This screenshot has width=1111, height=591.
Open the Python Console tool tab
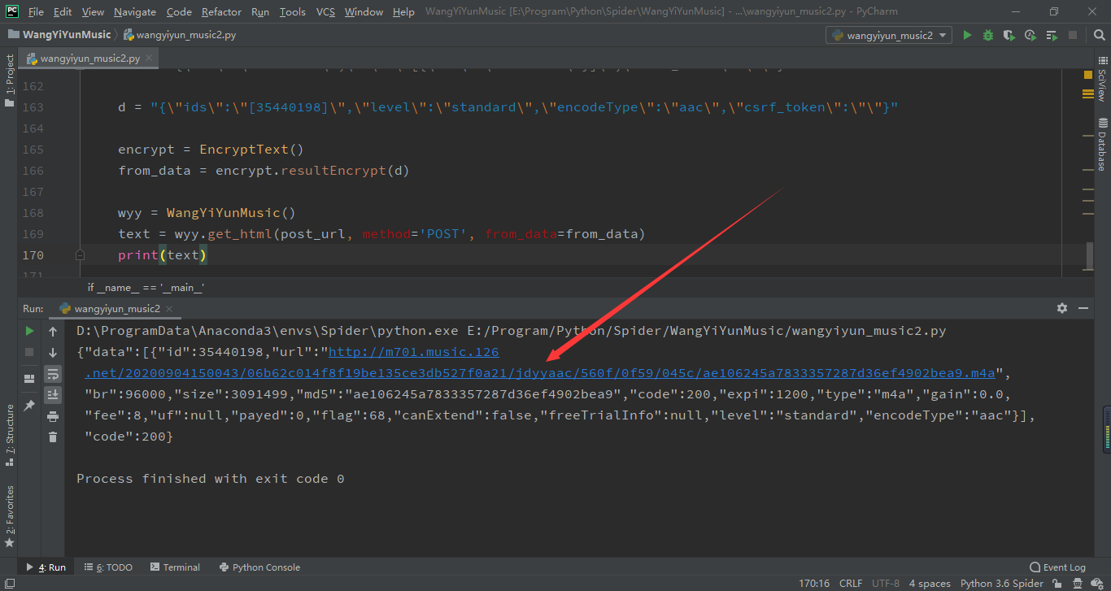click(x=259, y=567)
